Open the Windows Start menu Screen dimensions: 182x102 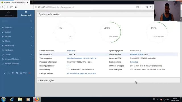3,99
